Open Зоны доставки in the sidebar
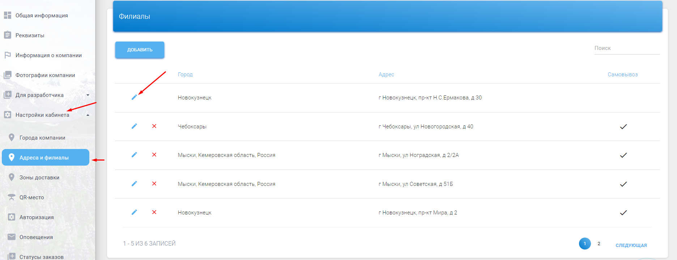 [x=39, y=178]
